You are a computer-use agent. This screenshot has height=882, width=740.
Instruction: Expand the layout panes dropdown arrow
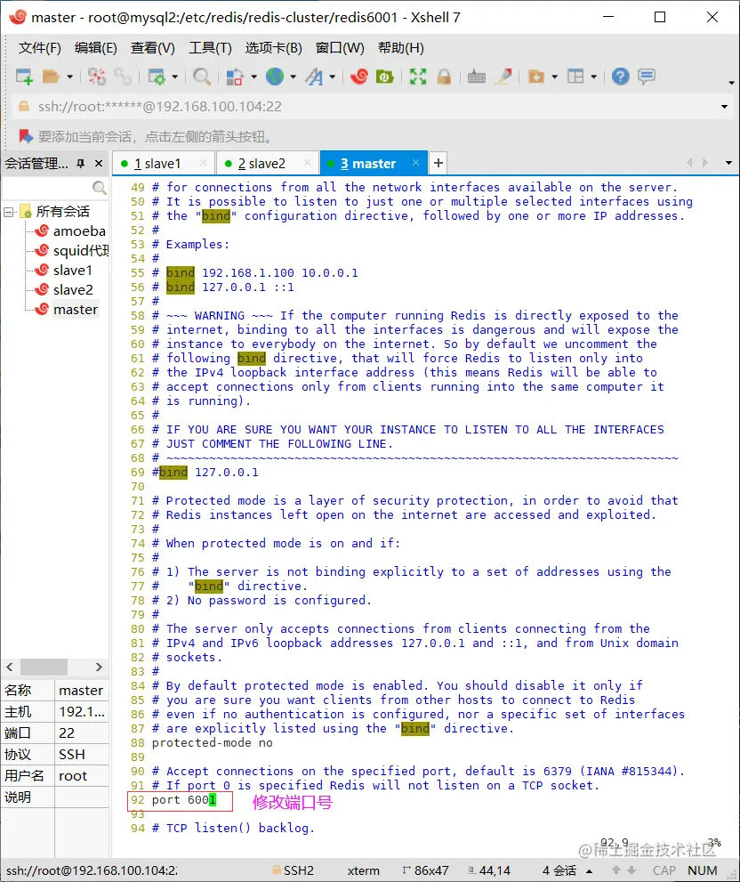coord(594,77)
